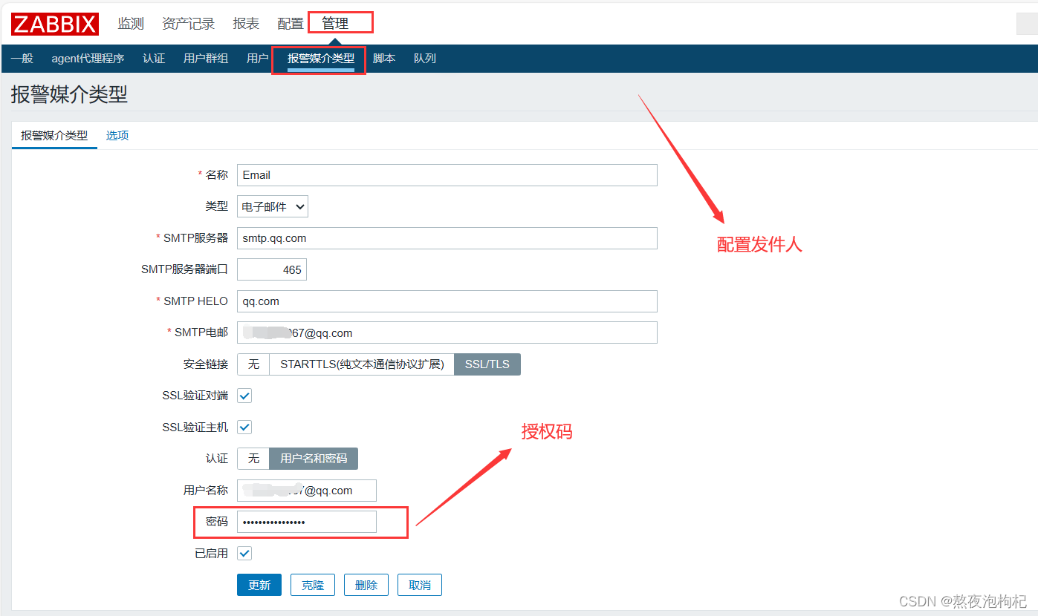Viewport: 1038px width, 616px height.
Task: Open the 管理 menu
Action: coord(335,24)
